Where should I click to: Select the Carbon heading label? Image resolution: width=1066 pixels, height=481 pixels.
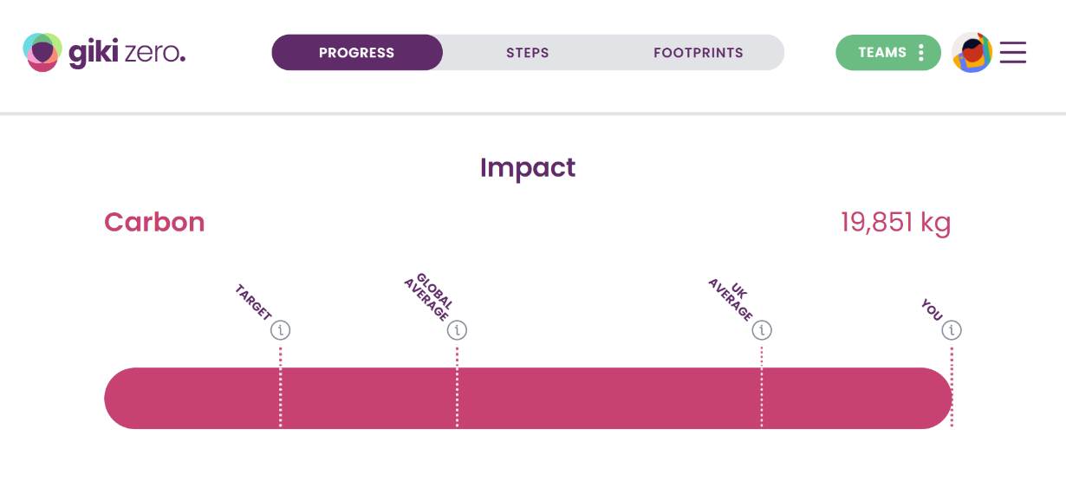pyautogui.click(x=154, y=222)
